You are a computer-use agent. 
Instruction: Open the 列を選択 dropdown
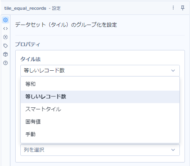click(x=100, y=150)
